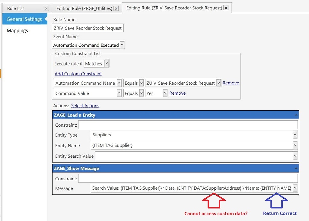Open the Event Name dropdown
The height and width of the screenshot is (221, 309).
coord(122,45)
